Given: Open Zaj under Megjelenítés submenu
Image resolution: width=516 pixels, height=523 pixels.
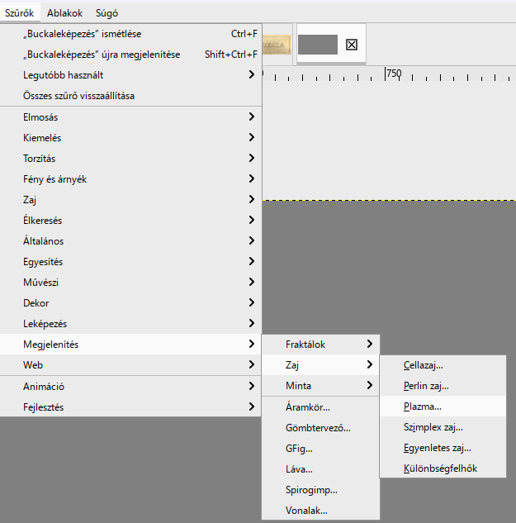Looking at the screenshot, I should [320, 365].
